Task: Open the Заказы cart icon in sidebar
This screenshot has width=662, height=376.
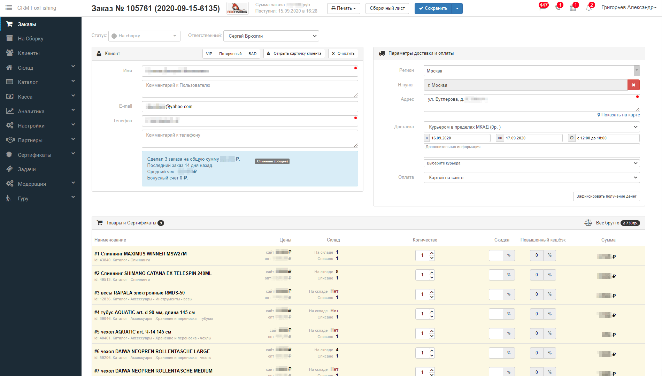Action: pos(9,24)
